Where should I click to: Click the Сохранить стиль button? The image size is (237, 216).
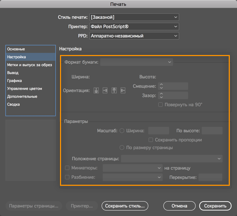[x=125, y=206]
